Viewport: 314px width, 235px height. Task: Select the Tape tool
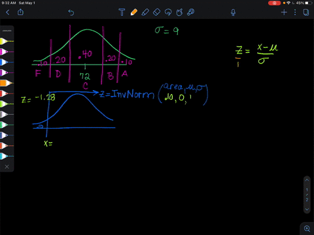[x=191, y=12]
